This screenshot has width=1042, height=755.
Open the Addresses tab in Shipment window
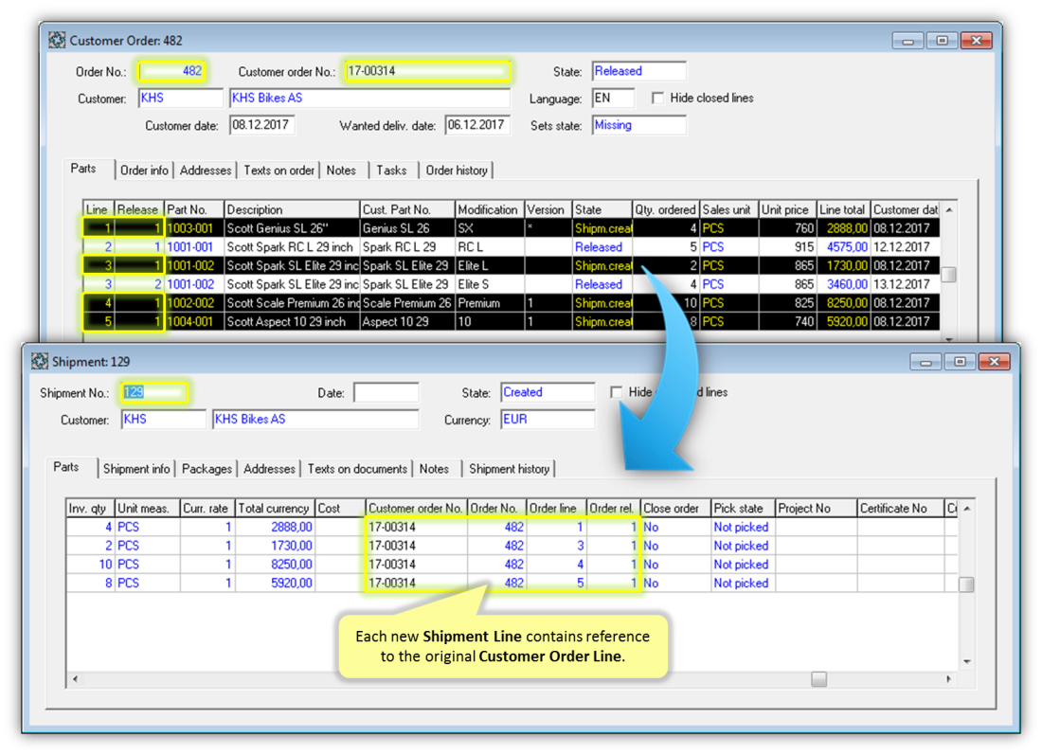(269, 469)
